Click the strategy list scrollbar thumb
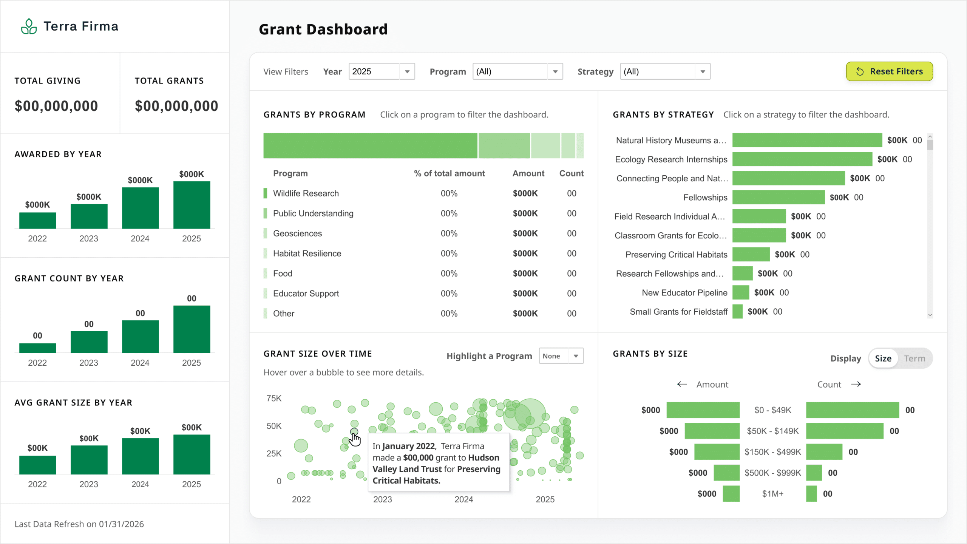This screenshot has height=544, width=967. pos(930,145)
